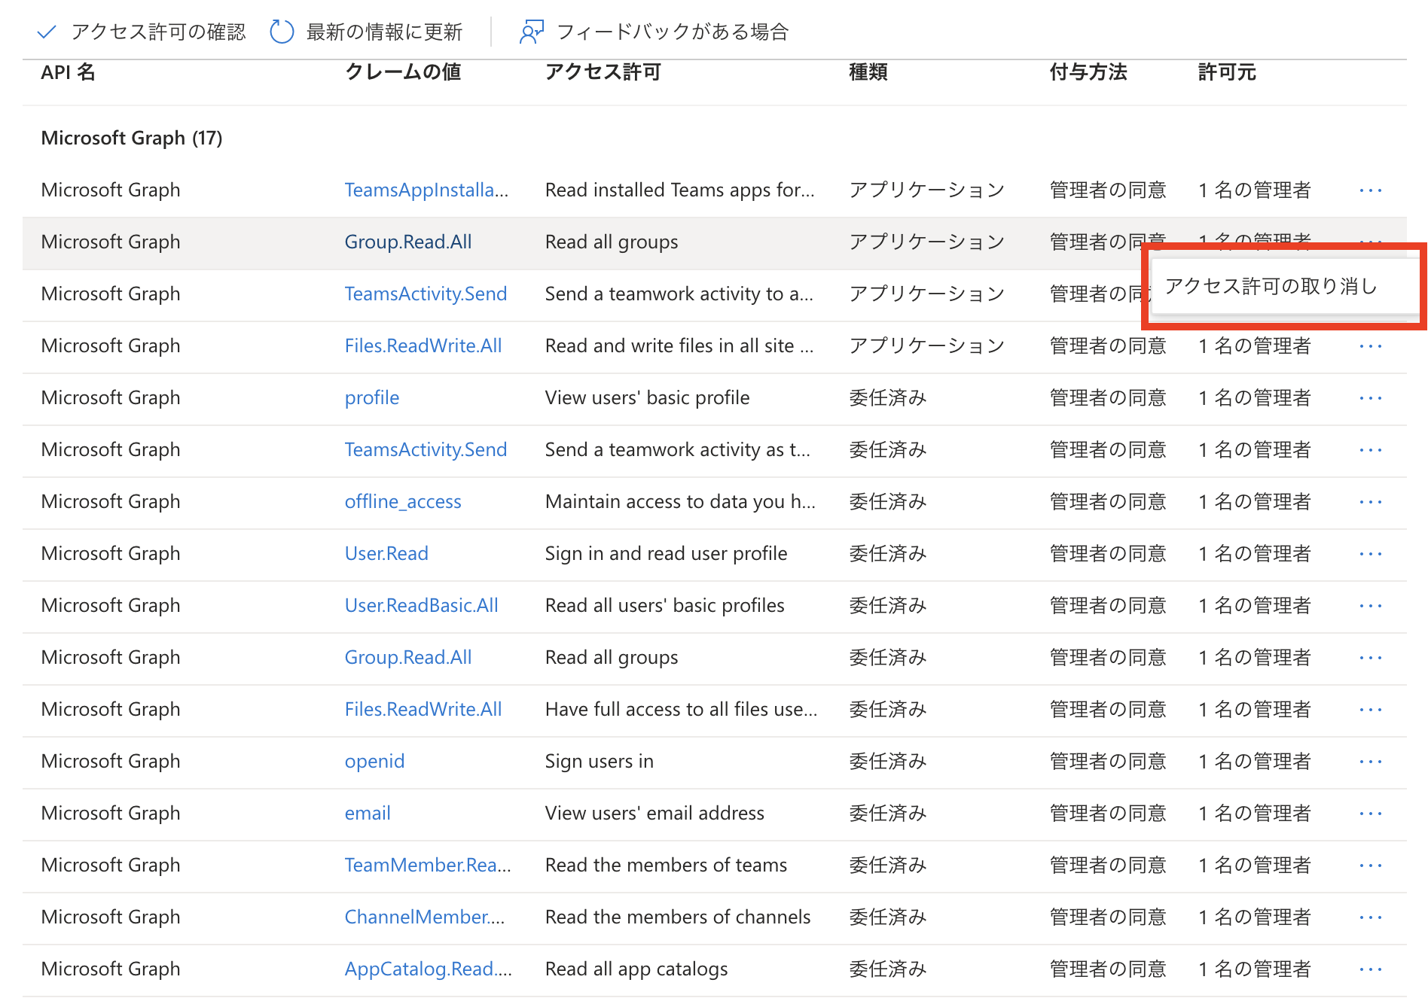Open the application Files.ReadWrite.All link
The image size is (1428, 1001).
point(423,345)
